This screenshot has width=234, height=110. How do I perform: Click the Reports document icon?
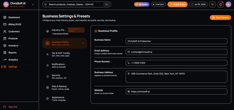click(x=5, y=53)
